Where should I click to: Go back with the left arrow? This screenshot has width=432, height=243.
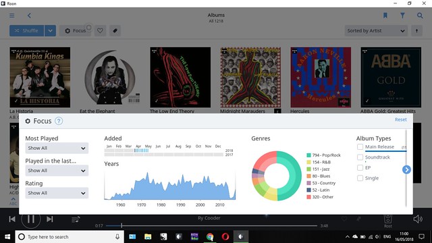click(29, 16)
